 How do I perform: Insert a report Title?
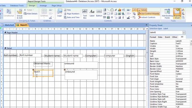[67, 10]
